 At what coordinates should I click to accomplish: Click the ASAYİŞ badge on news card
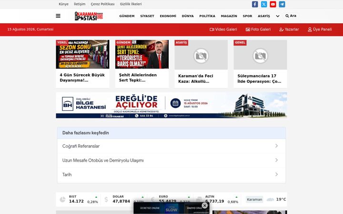coord(181,43)
